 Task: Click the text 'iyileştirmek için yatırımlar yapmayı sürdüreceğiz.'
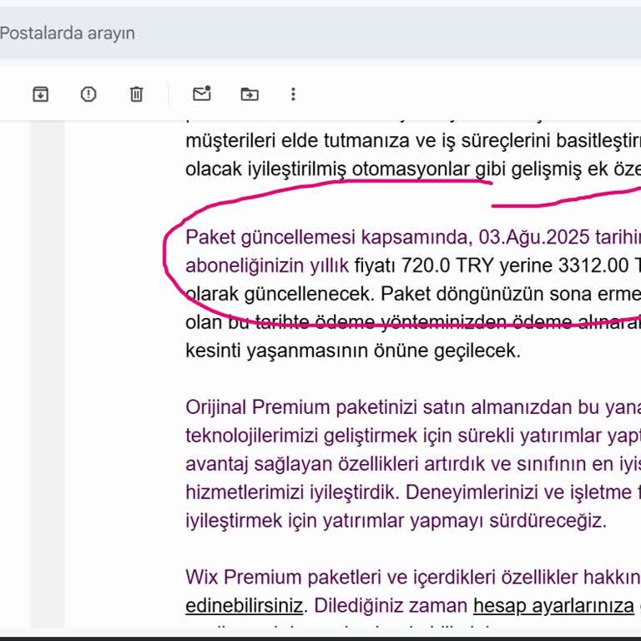(x=396, y=521)
